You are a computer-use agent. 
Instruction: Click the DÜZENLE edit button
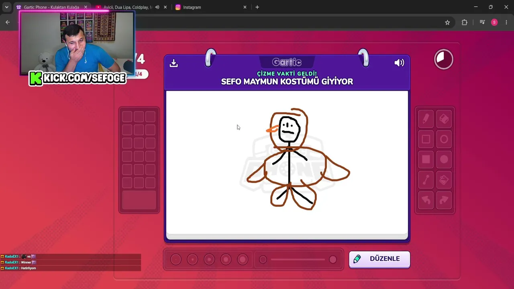click(x=379, y=259)
